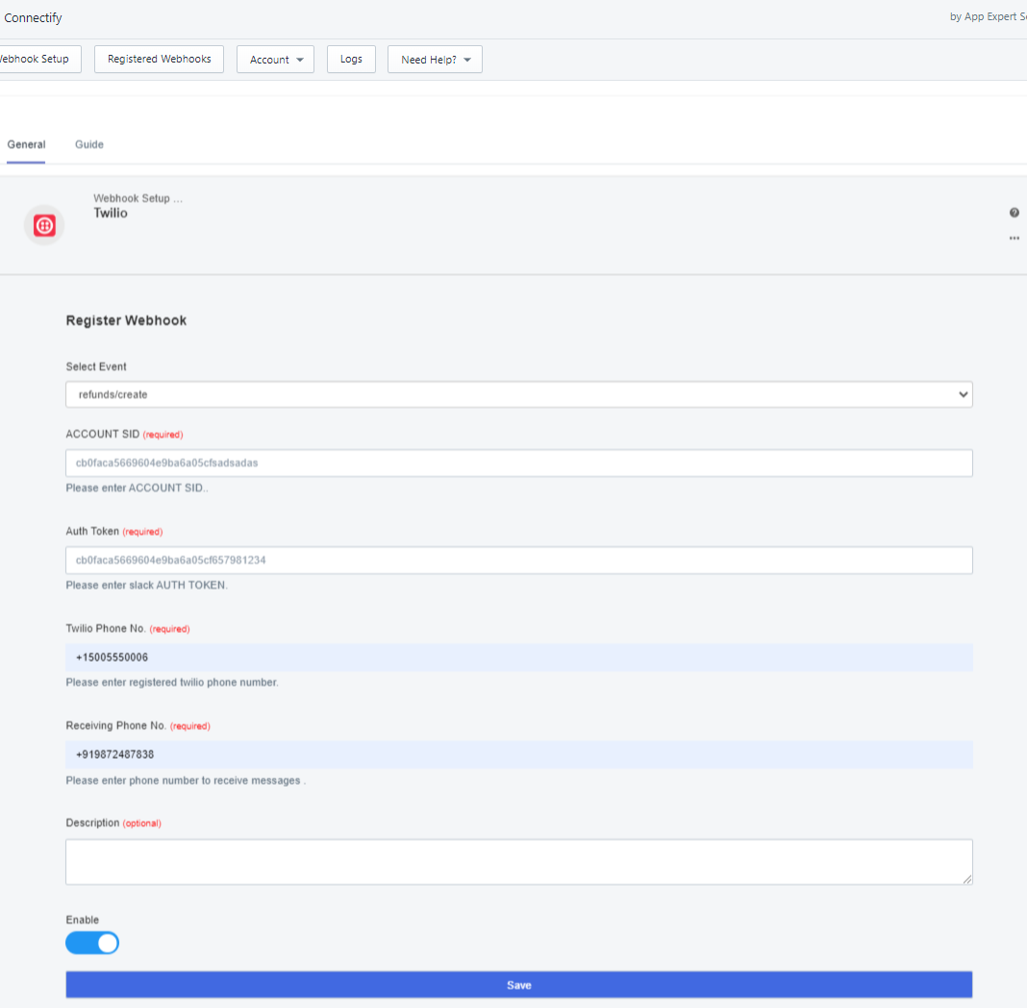The height and width of the screenshot is (1008, 1027).
Task: Click the Select Event label
Action: tap(96, 366)
